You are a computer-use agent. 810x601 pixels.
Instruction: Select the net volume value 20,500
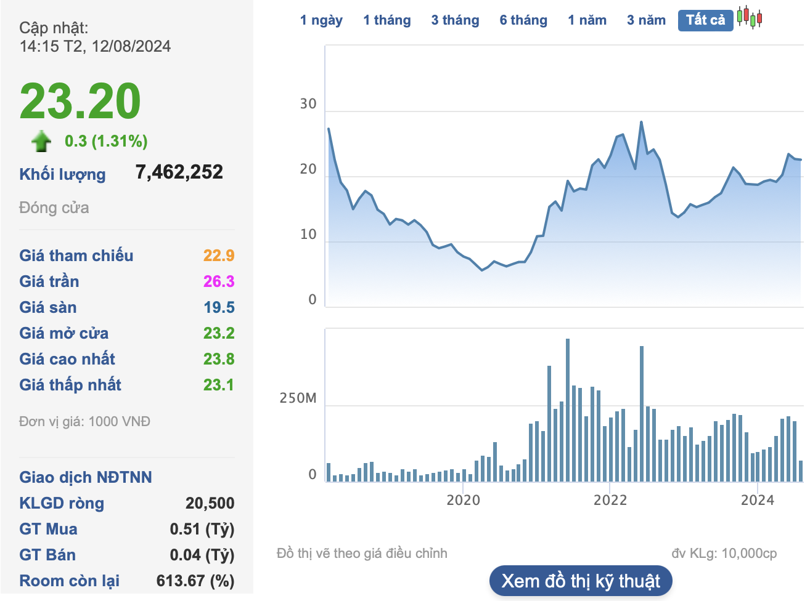210,503
